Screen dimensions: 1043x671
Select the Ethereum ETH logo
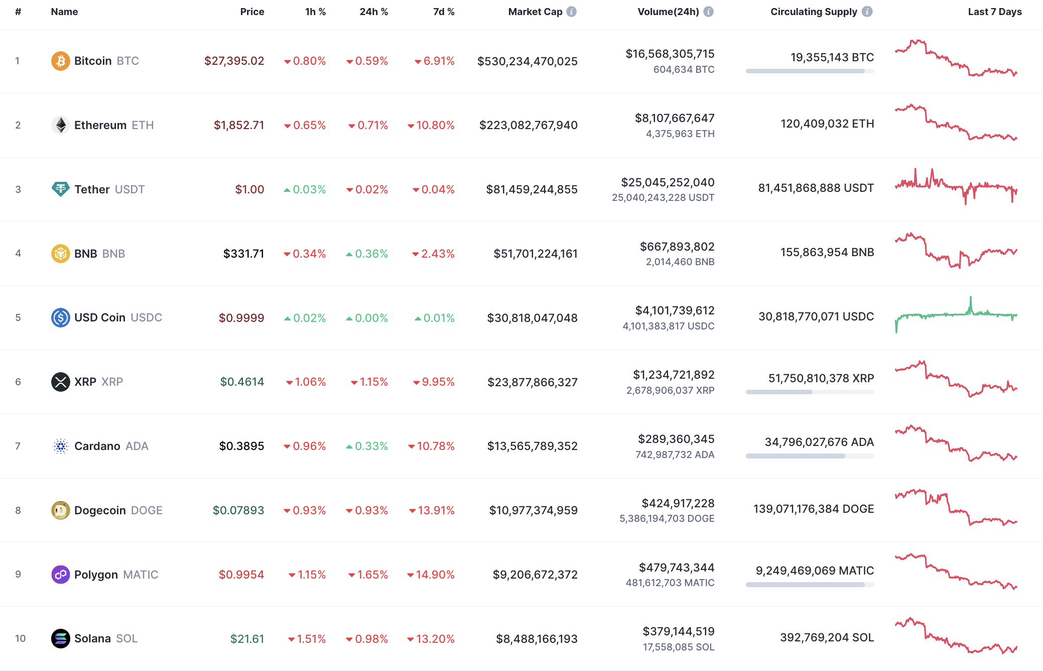coord(60,125)
